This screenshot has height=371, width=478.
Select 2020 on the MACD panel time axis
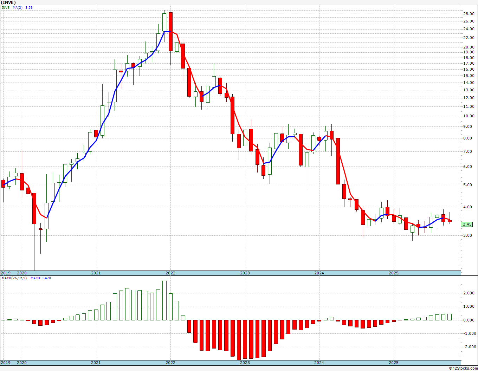tap(22, 363)
